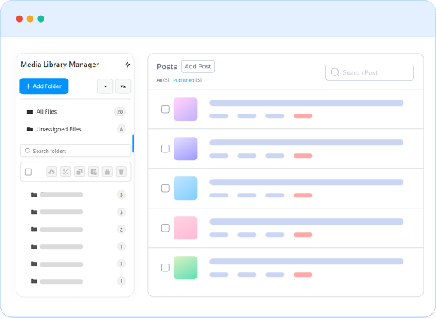Click the magnifier icon in Search folders box
This screenshot has height=318, width=436.
(x=27, y=151)
